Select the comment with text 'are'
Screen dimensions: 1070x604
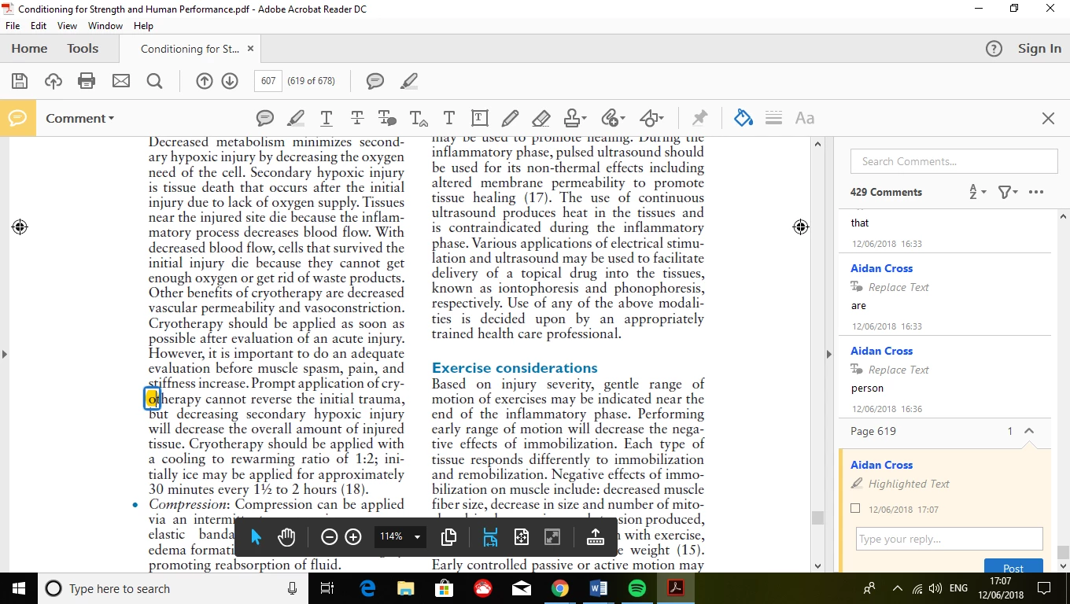click(944, 295)
